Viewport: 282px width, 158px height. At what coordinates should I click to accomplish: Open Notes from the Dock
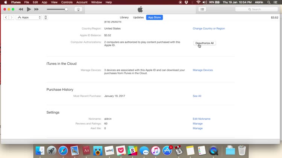[190, 150]
